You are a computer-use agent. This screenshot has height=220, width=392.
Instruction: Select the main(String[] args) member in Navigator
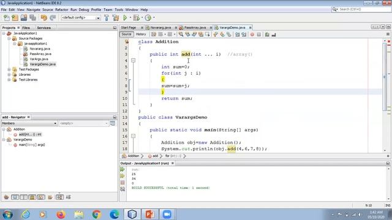[32, 145]
